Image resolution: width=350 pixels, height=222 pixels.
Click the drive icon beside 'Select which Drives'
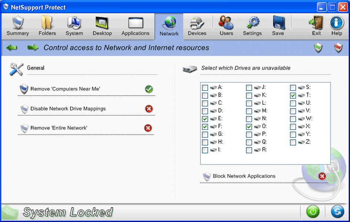[x=190, y=69]
